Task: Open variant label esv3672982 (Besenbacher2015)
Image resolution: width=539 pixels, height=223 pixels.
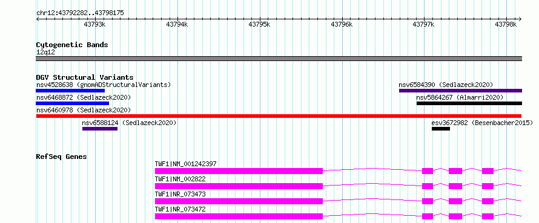Action: tap(482, 123)
